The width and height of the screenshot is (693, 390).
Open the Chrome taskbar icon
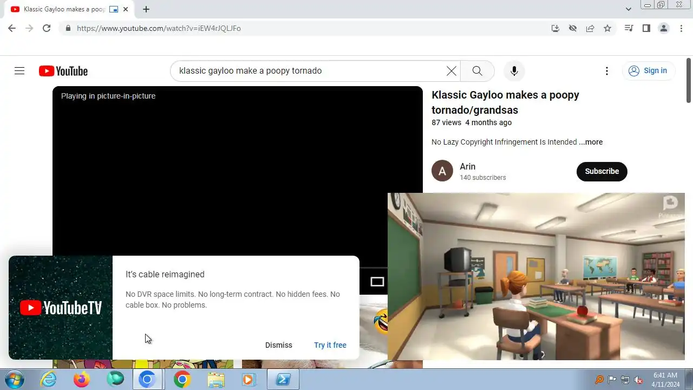(182, 380)
